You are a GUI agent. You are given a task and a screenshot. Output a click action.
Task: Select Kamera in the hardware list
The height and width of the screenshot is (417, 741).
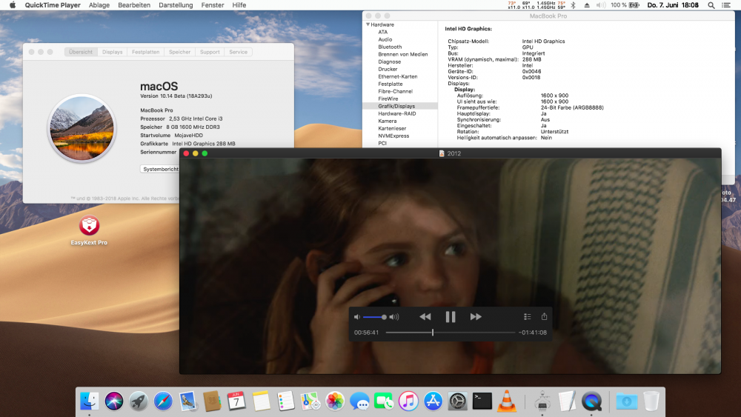[387, 121]
